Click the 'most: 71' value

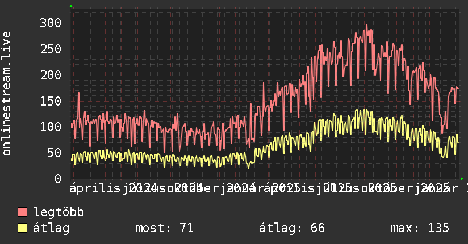pos(164,228)
